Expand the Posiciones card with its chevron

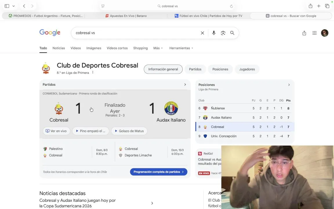(x=289, y=85)
